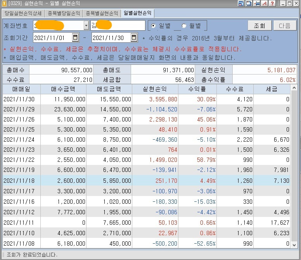Click the scrollbar down arrow in table
This screenshot has width=301, height=260.
[294, 244]
